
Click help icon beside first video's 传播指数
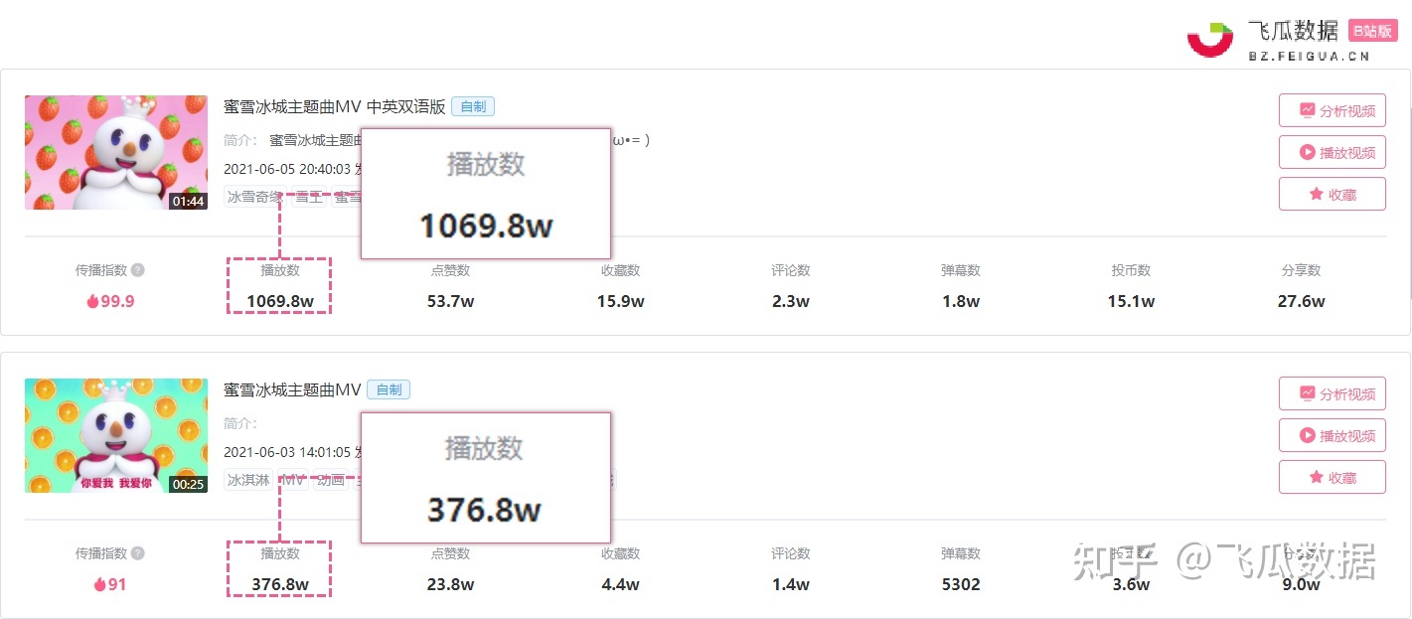coord(138,270)
